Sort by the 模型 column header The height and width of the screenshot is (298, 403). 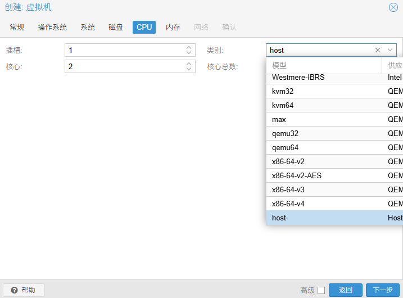pyautogui.click(x=323, y=65)
